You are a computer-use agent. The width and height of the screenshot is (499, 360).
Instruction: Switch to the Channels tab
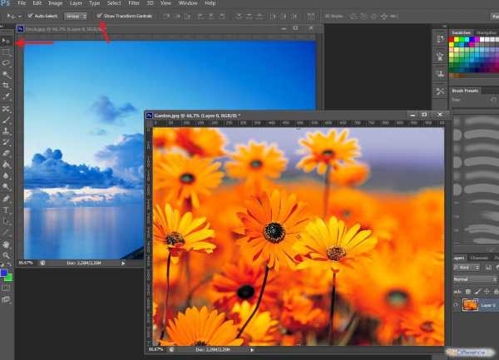[479, 258]
